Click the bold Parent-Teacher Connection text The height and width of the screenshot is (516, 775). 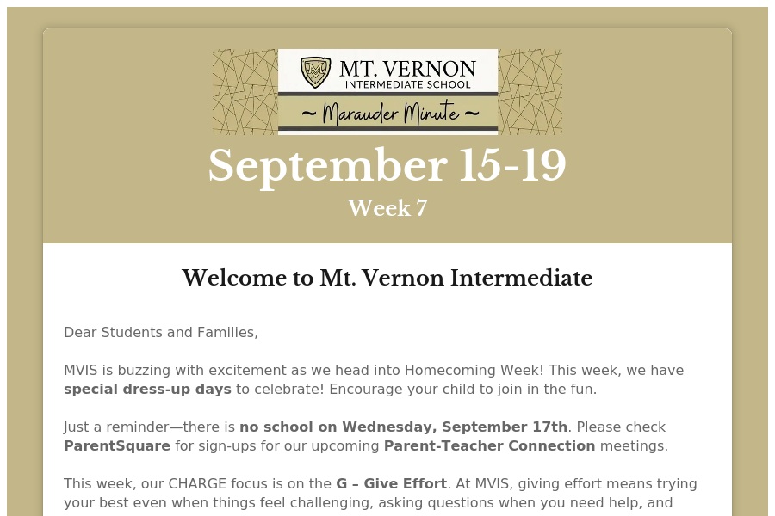pyautogui.click(x=489, y=445)
